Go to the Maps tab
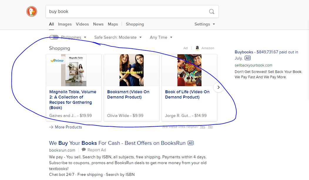 pyautogui.click(x=113, y=24)
